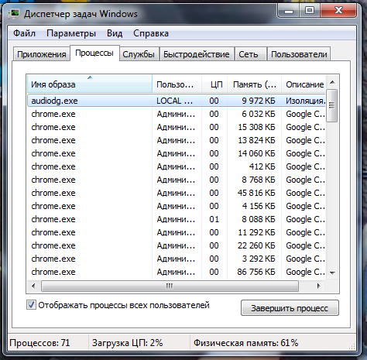Select chrome.exe using 13 824 КБ
This screenshot has height=360, width=367.
(177, 140)
